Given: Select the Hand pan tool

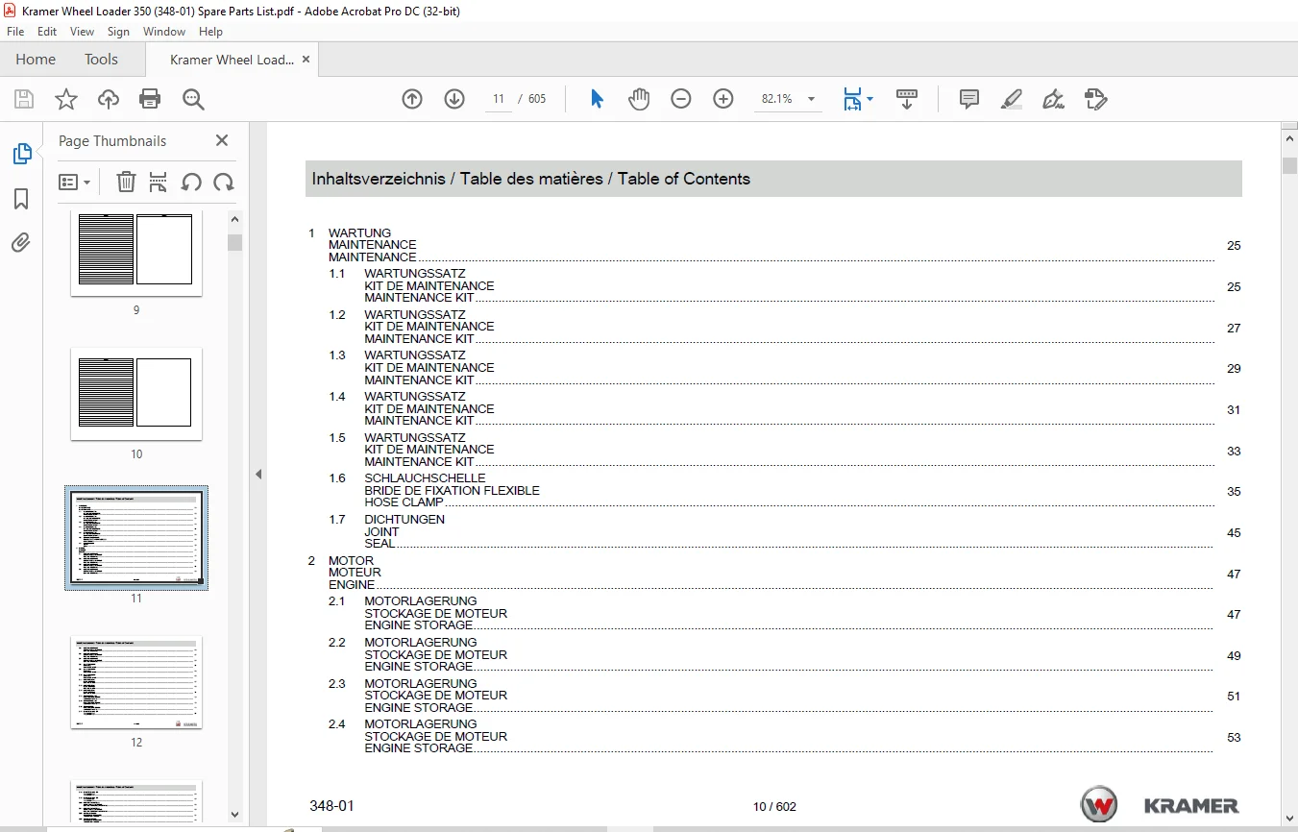Looking at the screenshot, I should click(x=639, y=99).
